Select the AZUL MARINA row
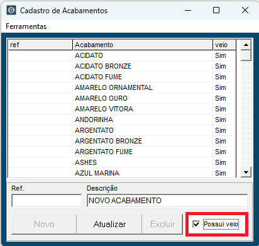This screenshot has width=259, height=246. tap(122, 173)
